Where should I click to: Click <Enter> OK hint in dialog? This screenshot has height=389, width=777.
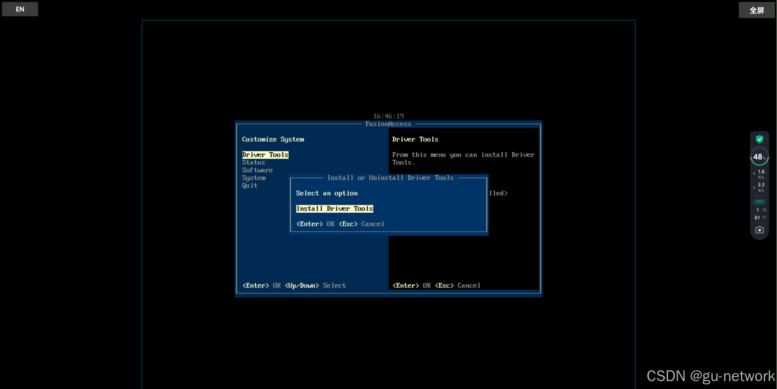click(315, 224)
